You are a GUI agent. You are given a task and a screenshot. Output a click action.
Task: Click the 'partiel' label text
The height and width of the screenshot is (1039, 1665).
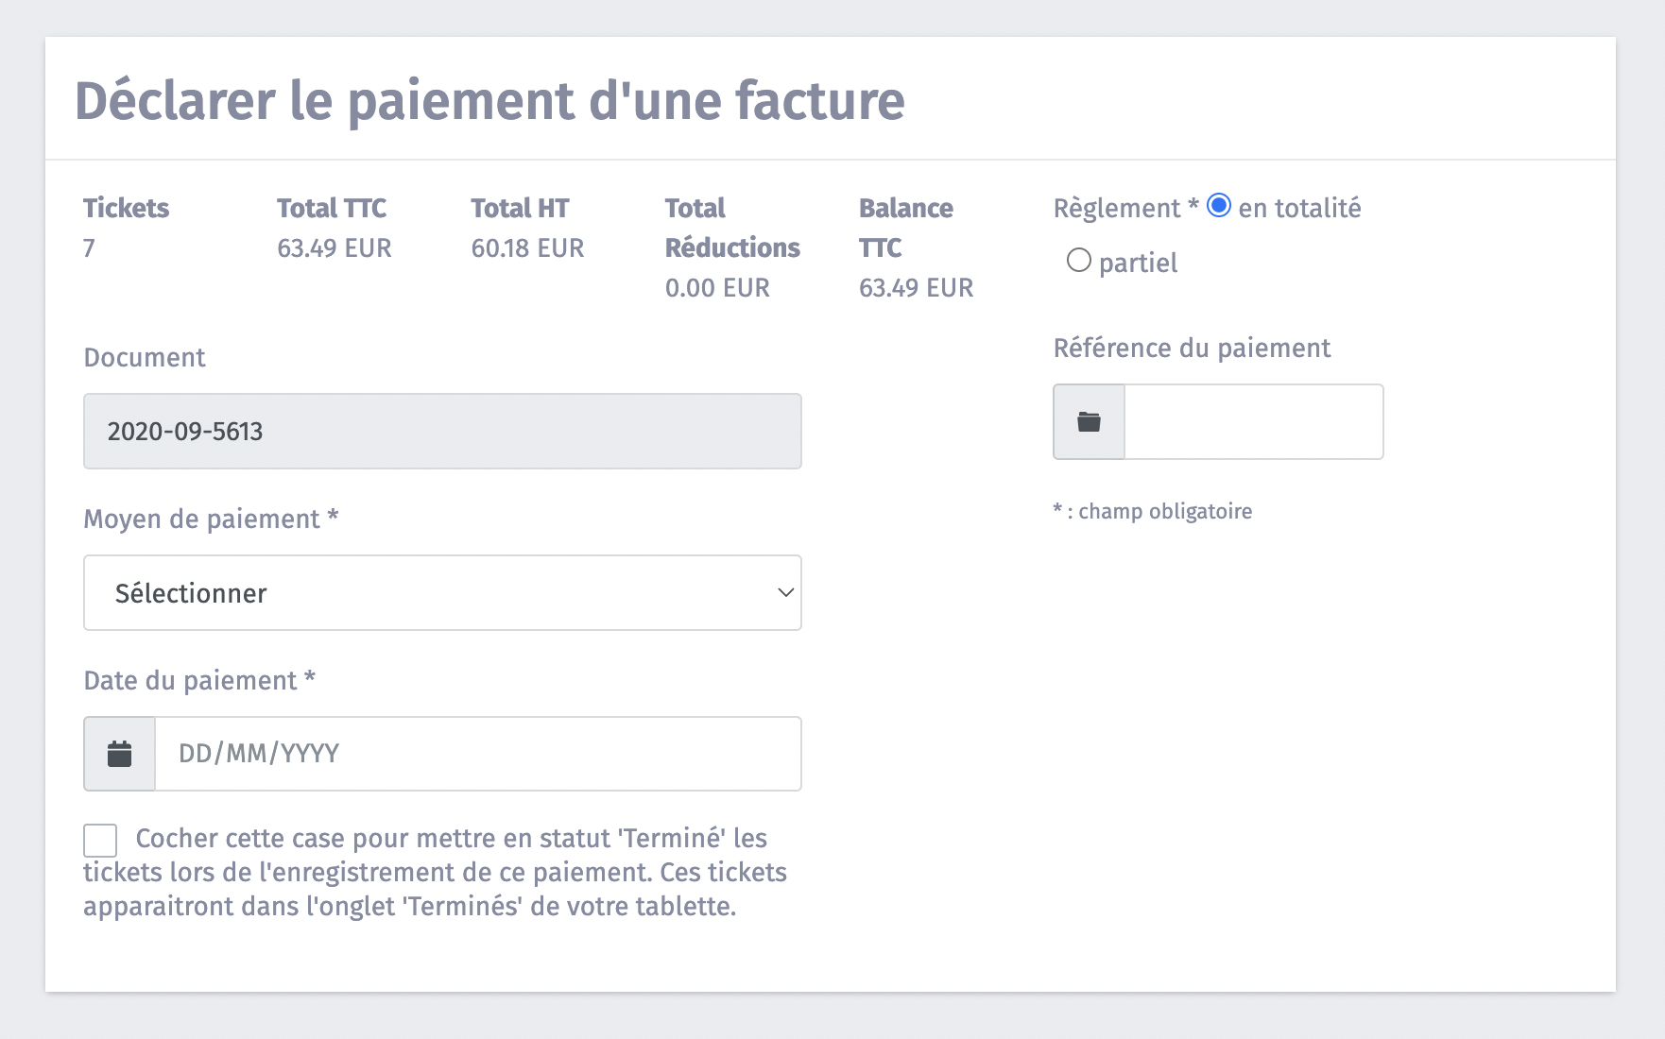1138,264
